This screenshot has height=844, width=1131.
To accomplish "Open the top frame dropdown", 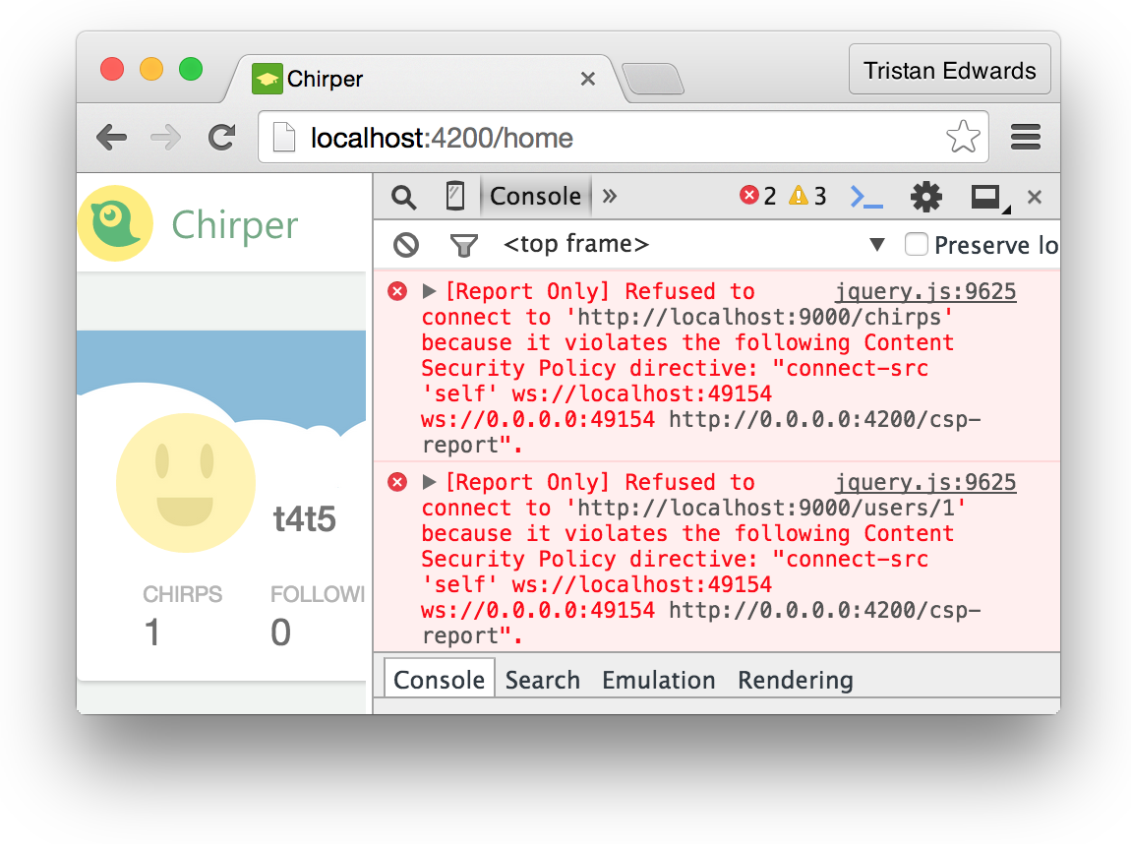I will coord(877,245).
